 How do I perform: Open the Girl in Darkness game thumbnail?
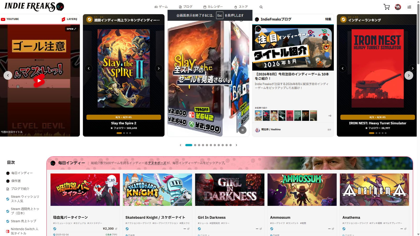click(x=230, y=190)
